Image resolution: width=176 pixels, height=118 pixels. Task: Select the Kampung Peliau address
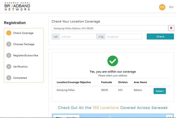(159, 91)
